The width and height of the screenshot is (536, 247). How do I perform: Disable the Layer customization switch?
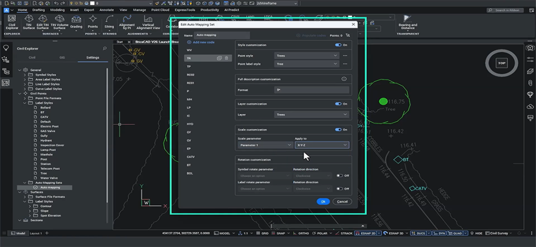[x=338, y=104]
